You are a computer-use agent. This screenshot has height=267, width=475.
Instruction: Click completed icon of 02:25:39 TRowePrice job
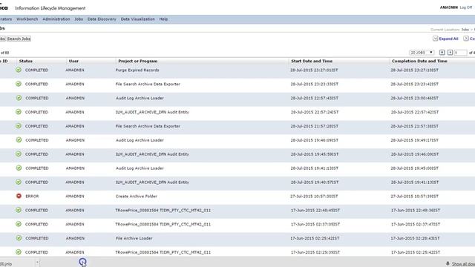19,252
